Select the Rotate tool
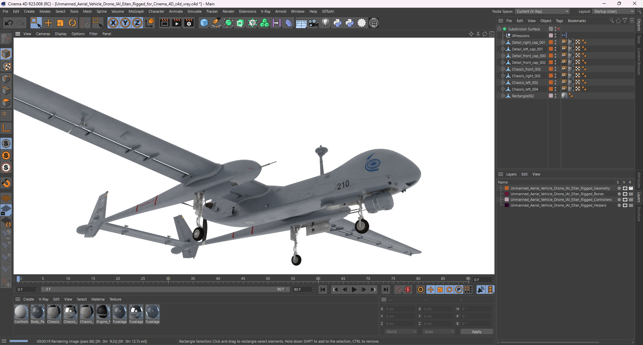The width and height of the screenshot is (643, 345). click(x=72, y=23)
